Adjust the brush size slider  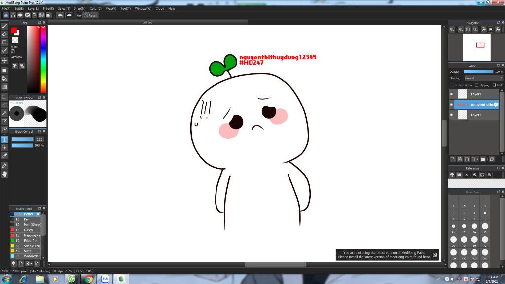click(x=23, y=139)
